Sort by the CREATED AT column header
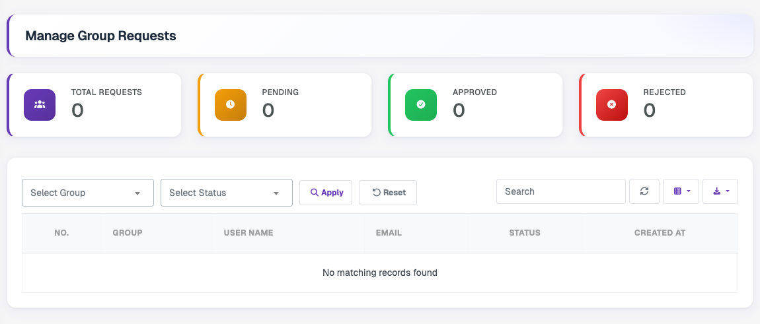The image size is (760, 324). [660, 233]
